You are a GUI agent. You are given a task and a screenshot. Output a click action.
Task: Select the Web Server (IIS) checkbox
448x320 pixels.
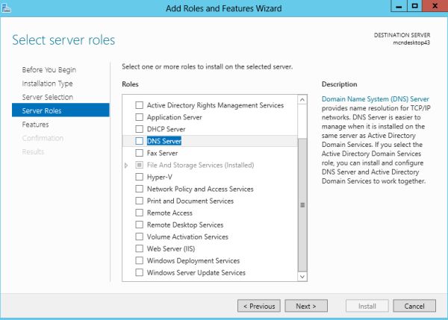point(139,249)
